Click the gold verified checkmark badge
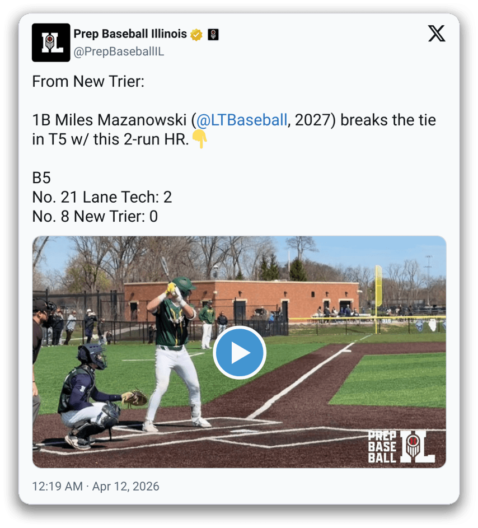This screenshot has width=478, height=528. [x=196, y=34]
